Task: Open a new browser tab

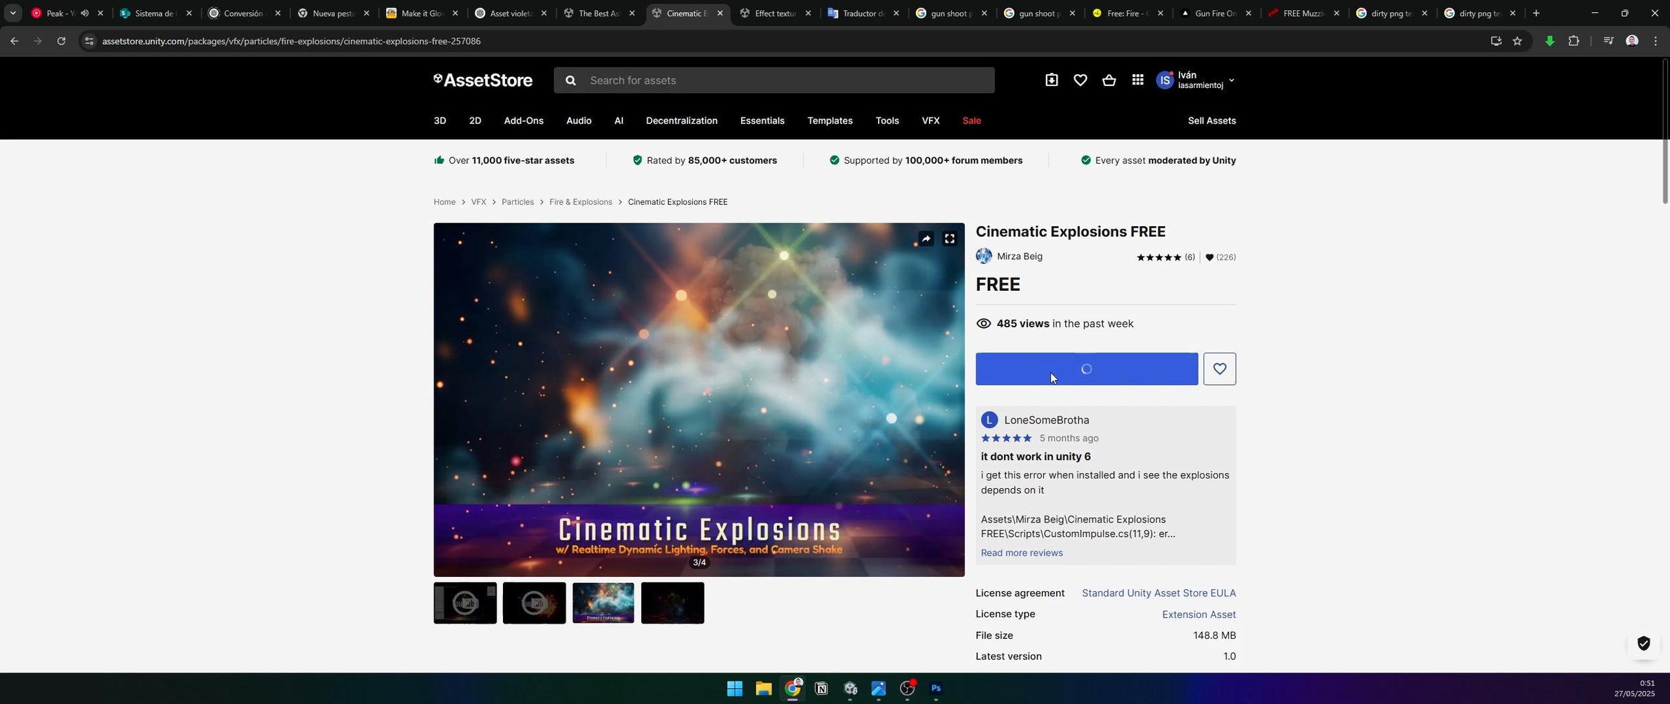Action: click(1536, 13)
